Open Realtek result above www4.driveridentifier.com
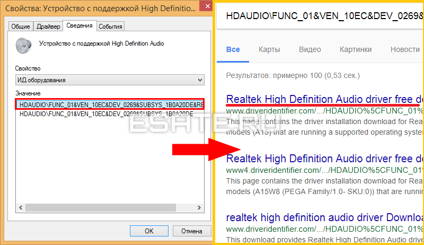Viewport: 424px width, 245px height. coord(324,159)
